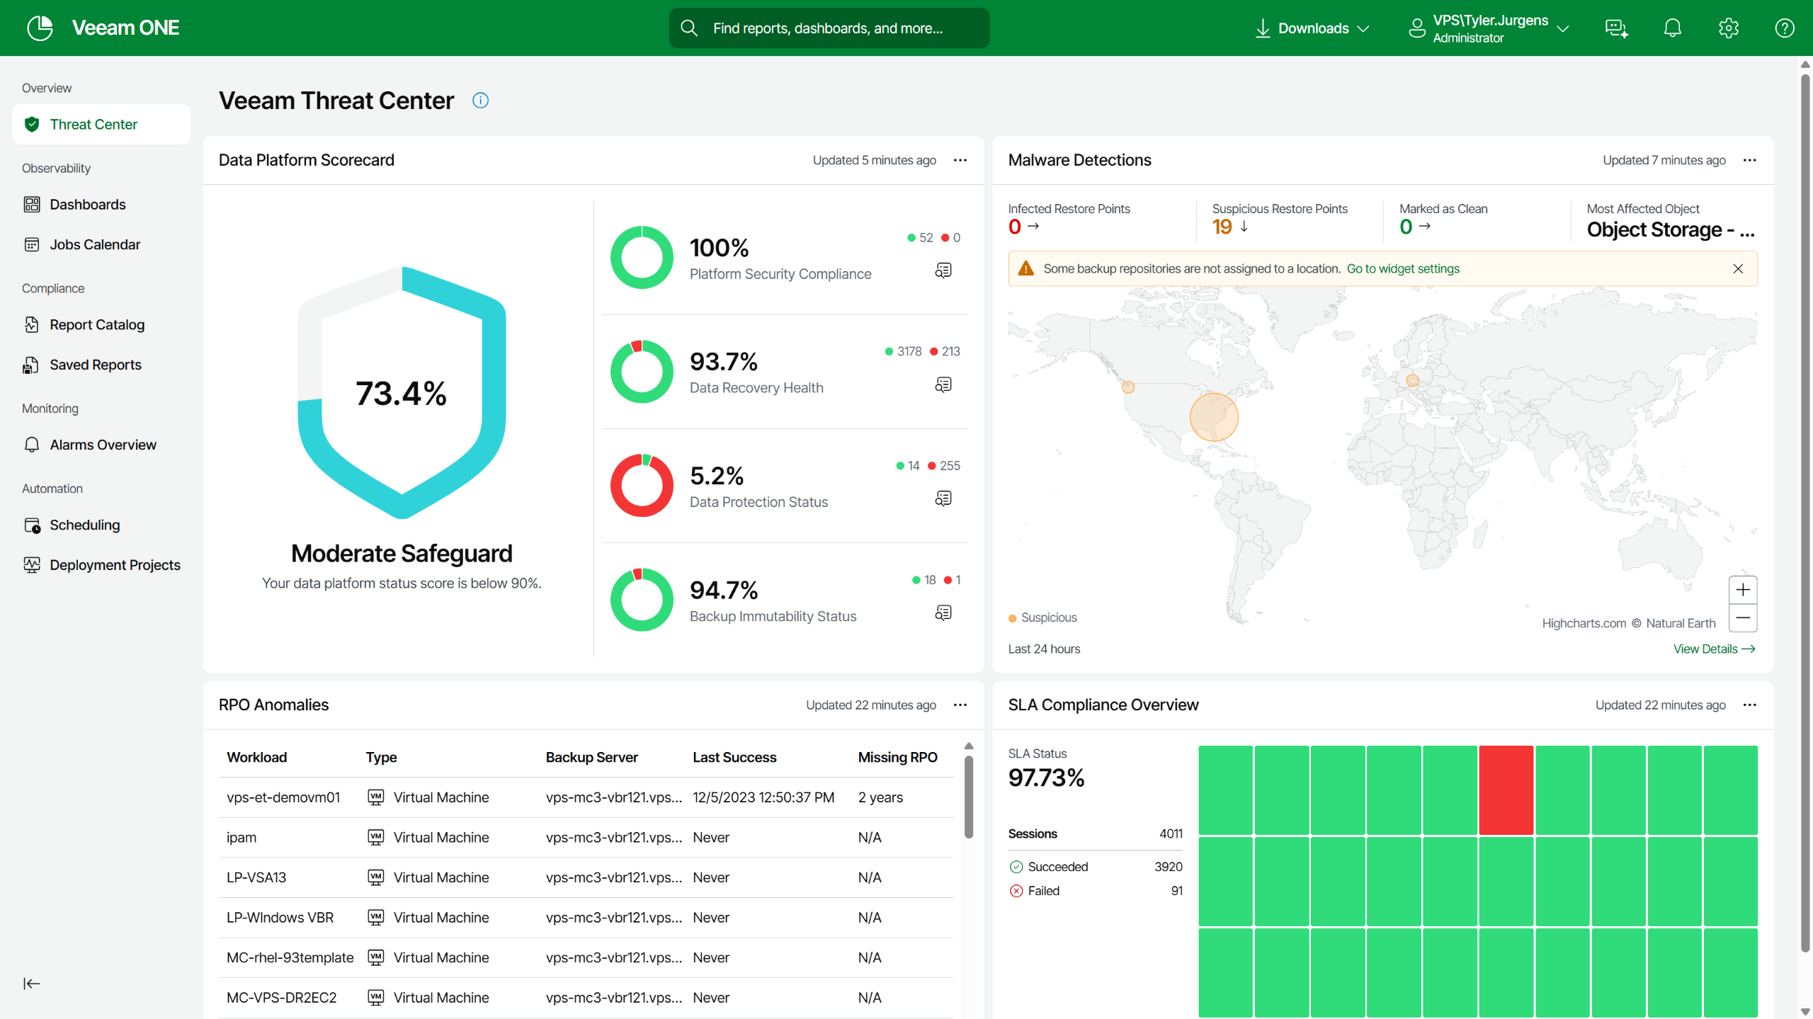This screenshot has width=1813, height=1019.
Task: Open details icon for Backup Immutability Status
Action: pyautogui.click(x=943, y=613)
